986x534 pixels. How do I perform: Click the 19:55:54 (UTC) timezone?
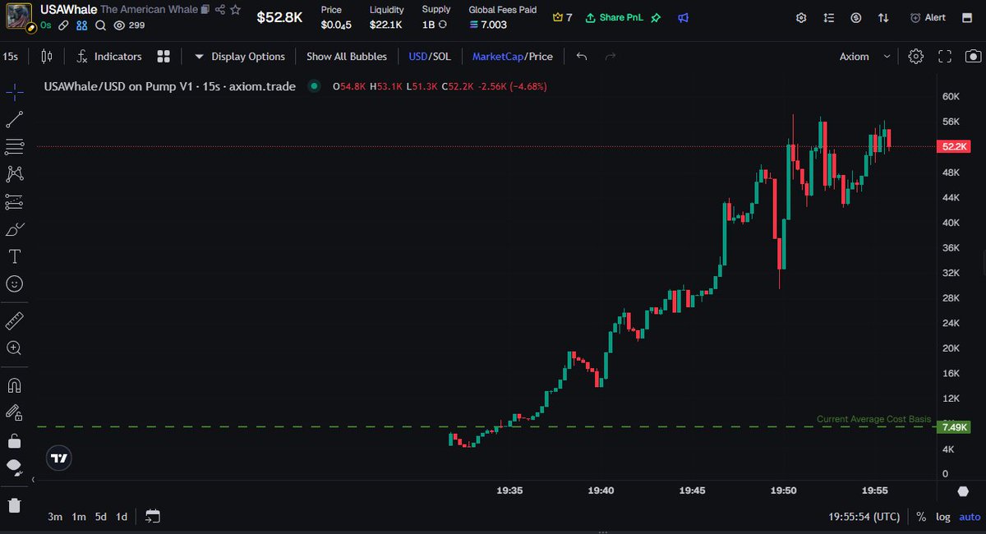(x=864, y=517)
